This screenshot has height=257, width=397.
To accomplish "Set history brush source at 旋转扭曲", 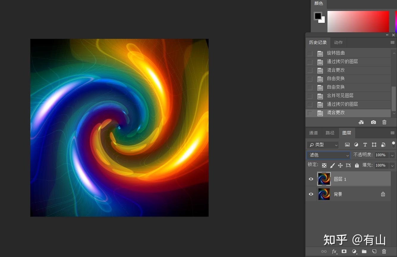I will pyautogui.click(x=310, y=53).
